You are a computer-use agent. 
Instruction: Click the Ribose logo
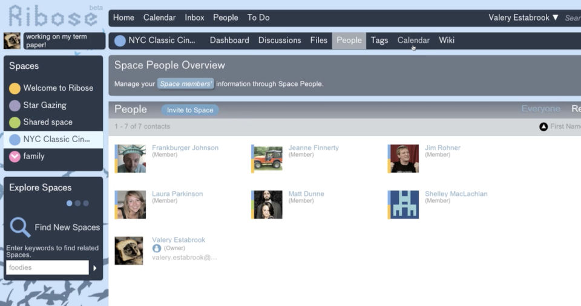tap(53, 16)
